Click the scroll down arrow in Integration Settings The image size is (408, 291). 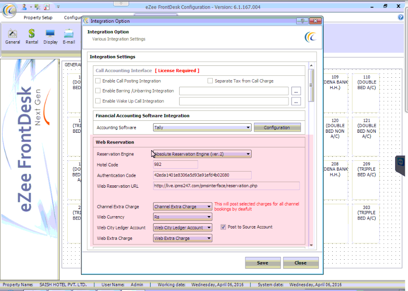click(311, 245)
